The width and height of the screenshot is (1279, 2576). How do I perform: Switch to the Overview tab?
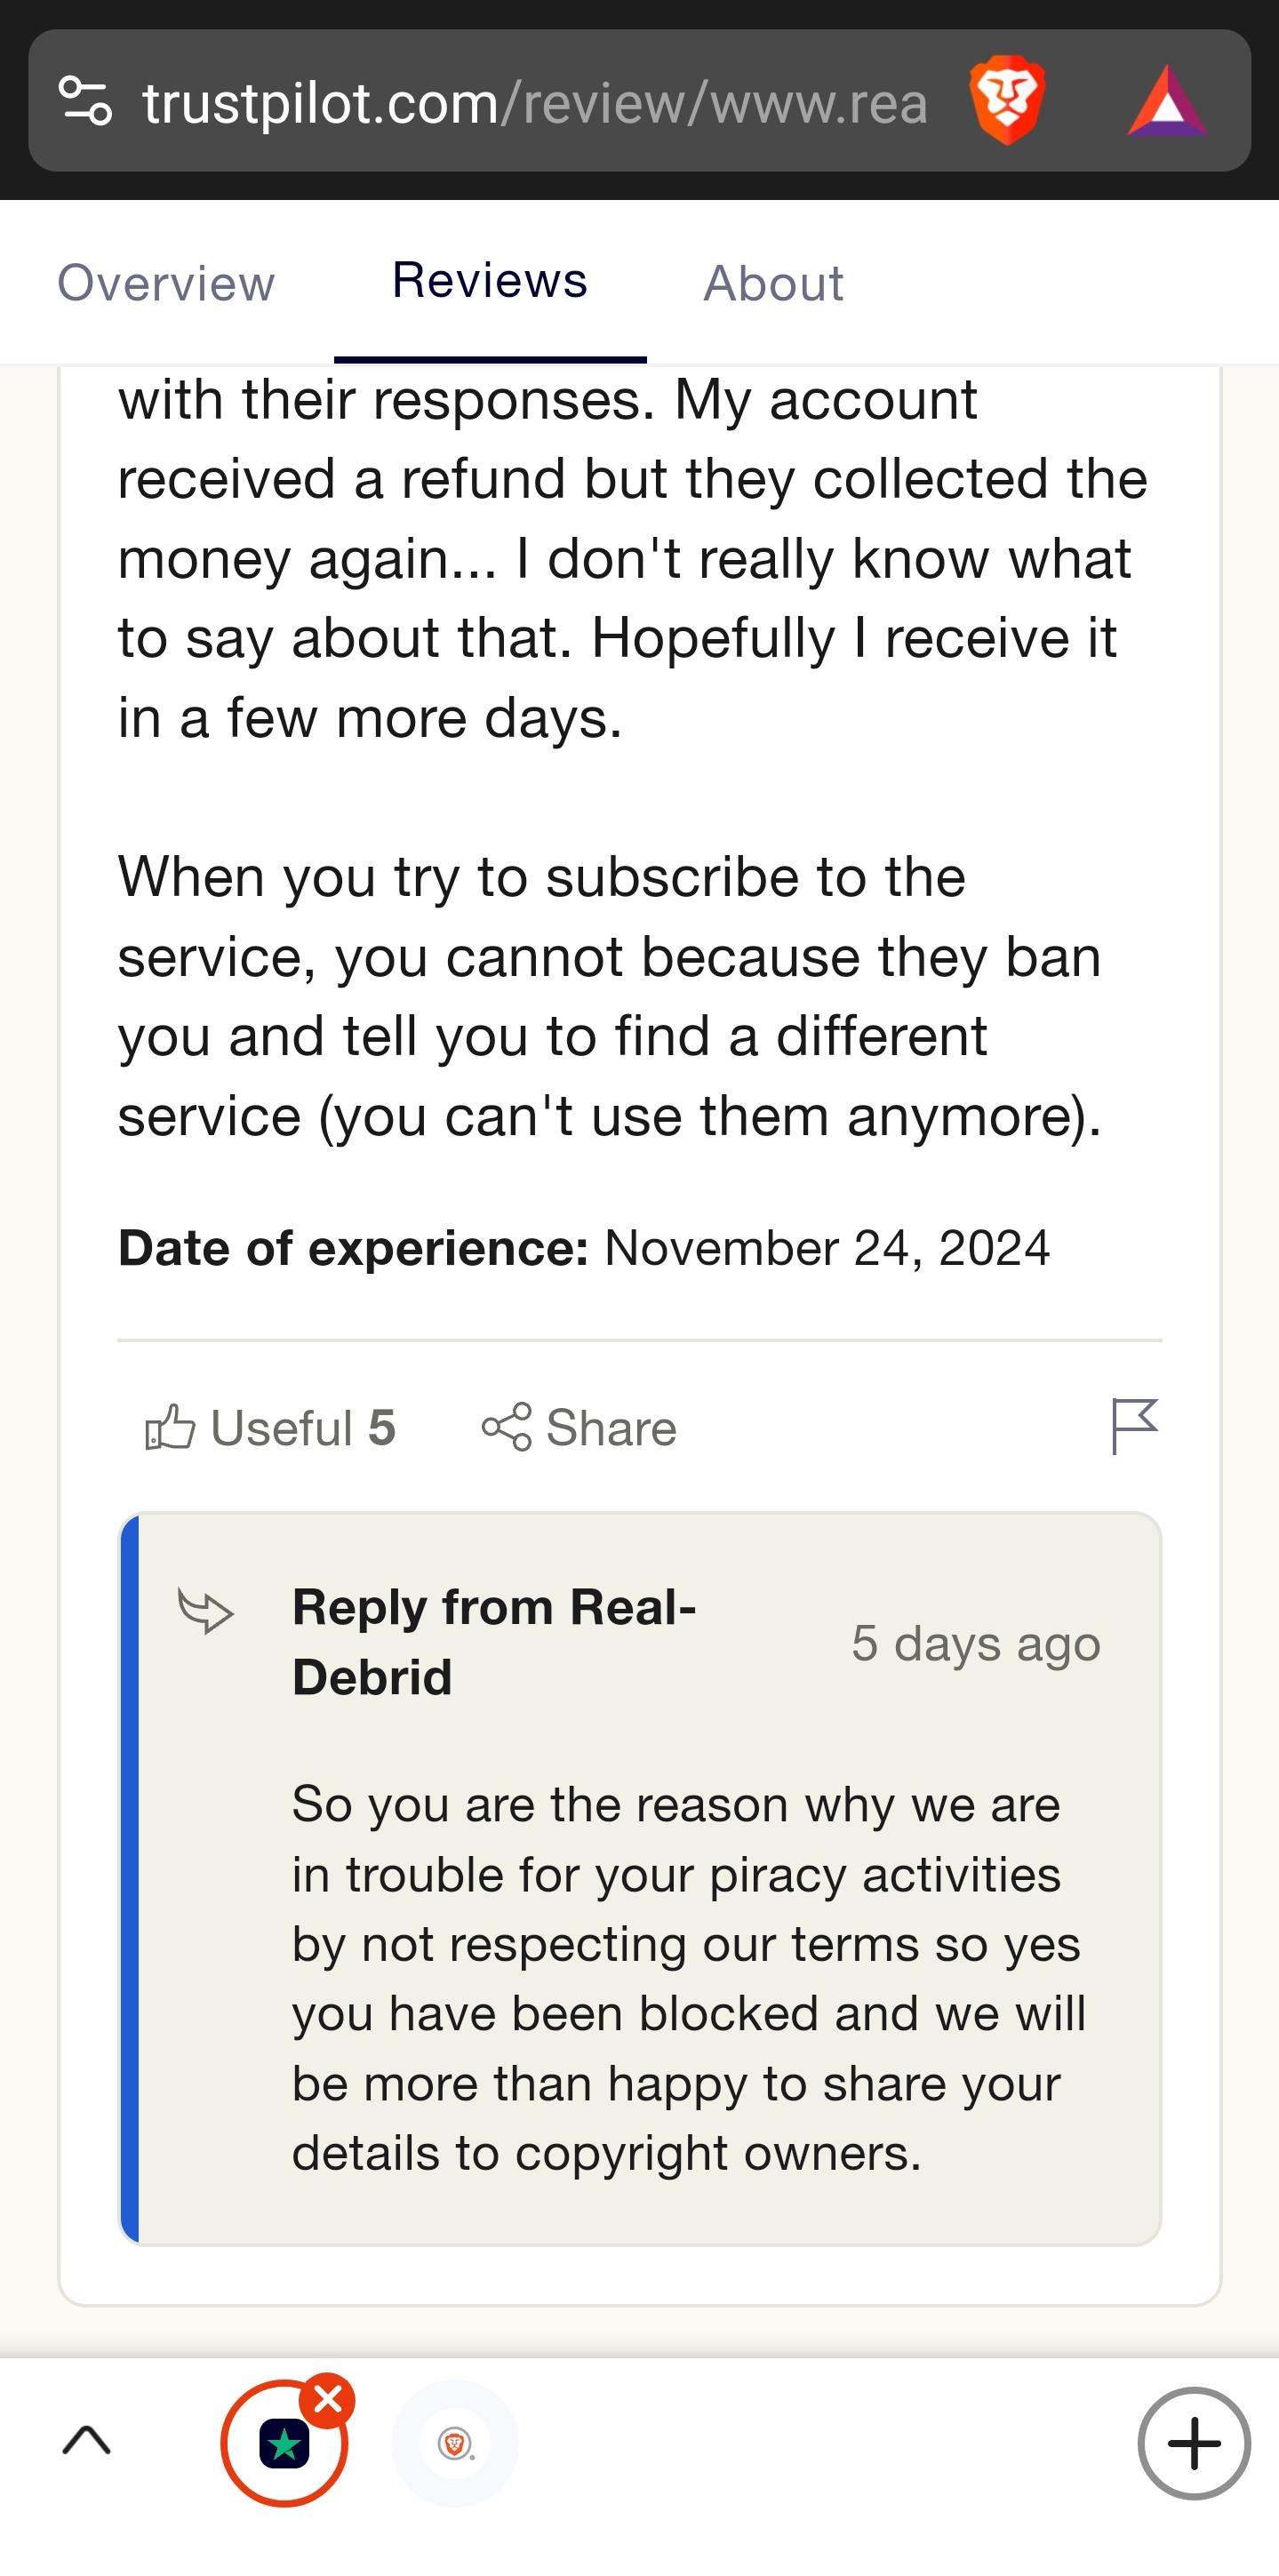click(x=166, y=283)
